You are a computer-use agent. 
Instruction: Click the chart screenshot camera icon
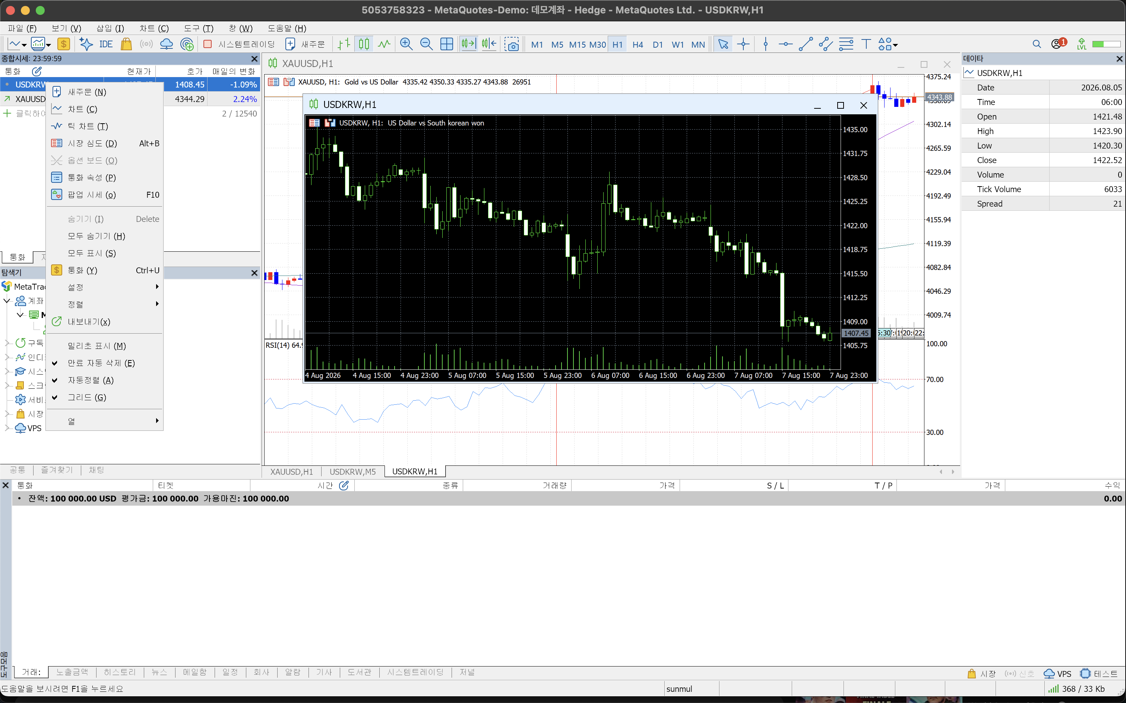[511, 44]
